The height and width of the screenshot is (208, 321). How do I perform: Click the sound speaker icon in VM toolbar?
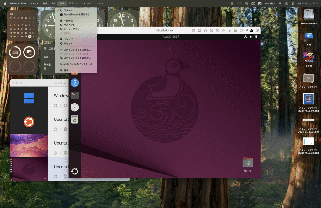(x=224, y=30)
